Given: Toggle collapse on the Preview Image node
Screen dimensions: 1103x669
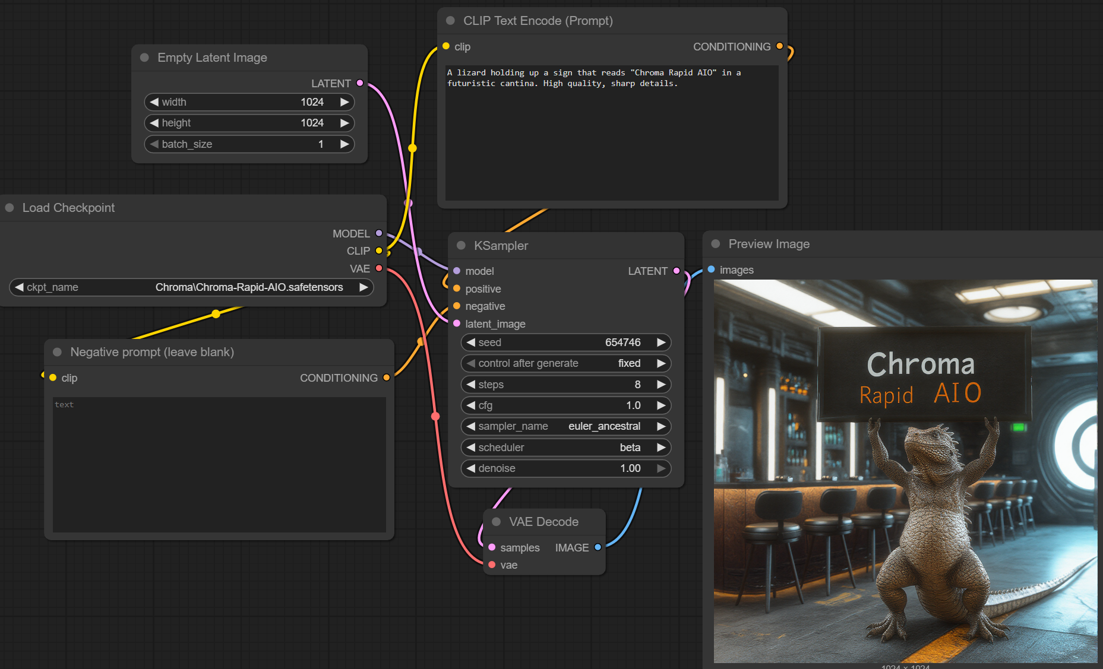Looking at the screenshot, I should [x=716, y=244].
